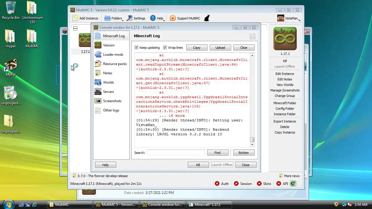Image resolution: width=372 pixels, height=209 pixels.
Task: Select the Version grass block icon
Action: pos(98,45)
